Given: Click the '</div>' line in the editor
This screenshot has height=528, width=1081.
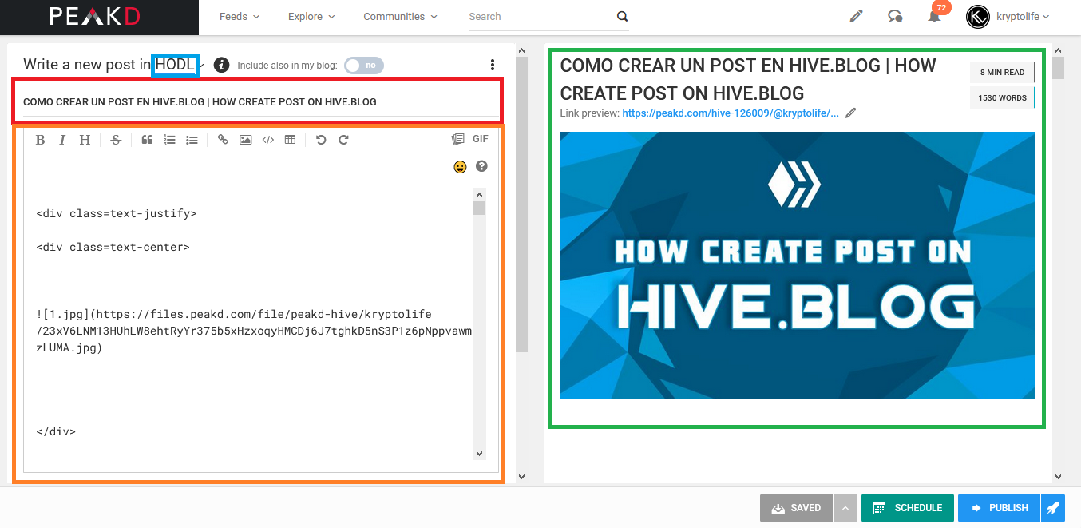Looking at the screenshot, I should [x=56, y=432].
